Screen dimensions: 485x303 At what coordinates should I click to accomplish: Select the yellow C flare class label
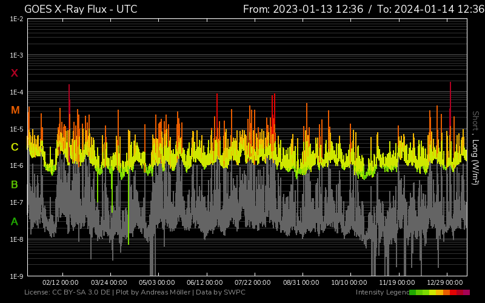pyautogui.click(x=15, y=147)
